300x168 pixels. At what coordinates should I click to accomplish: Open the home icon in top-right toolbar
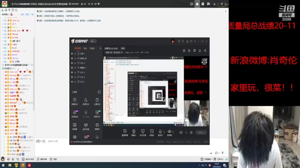(197, 4)
